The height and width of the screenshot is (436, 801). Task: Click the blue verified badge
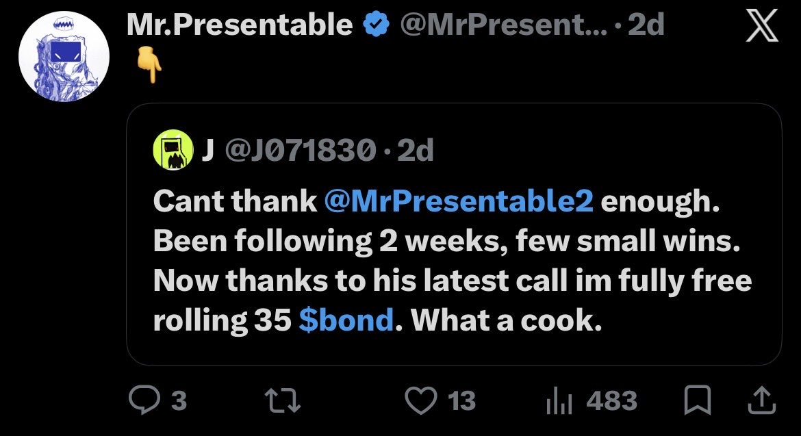pos(376,25)
